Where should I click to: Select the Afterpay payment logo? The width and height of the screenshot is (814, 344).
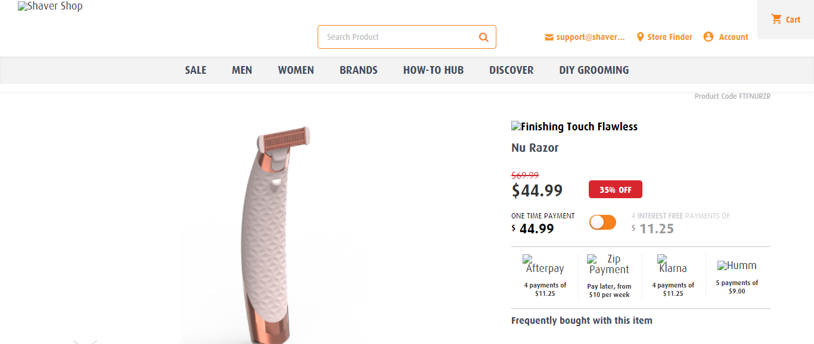click(x=544, y=264)
